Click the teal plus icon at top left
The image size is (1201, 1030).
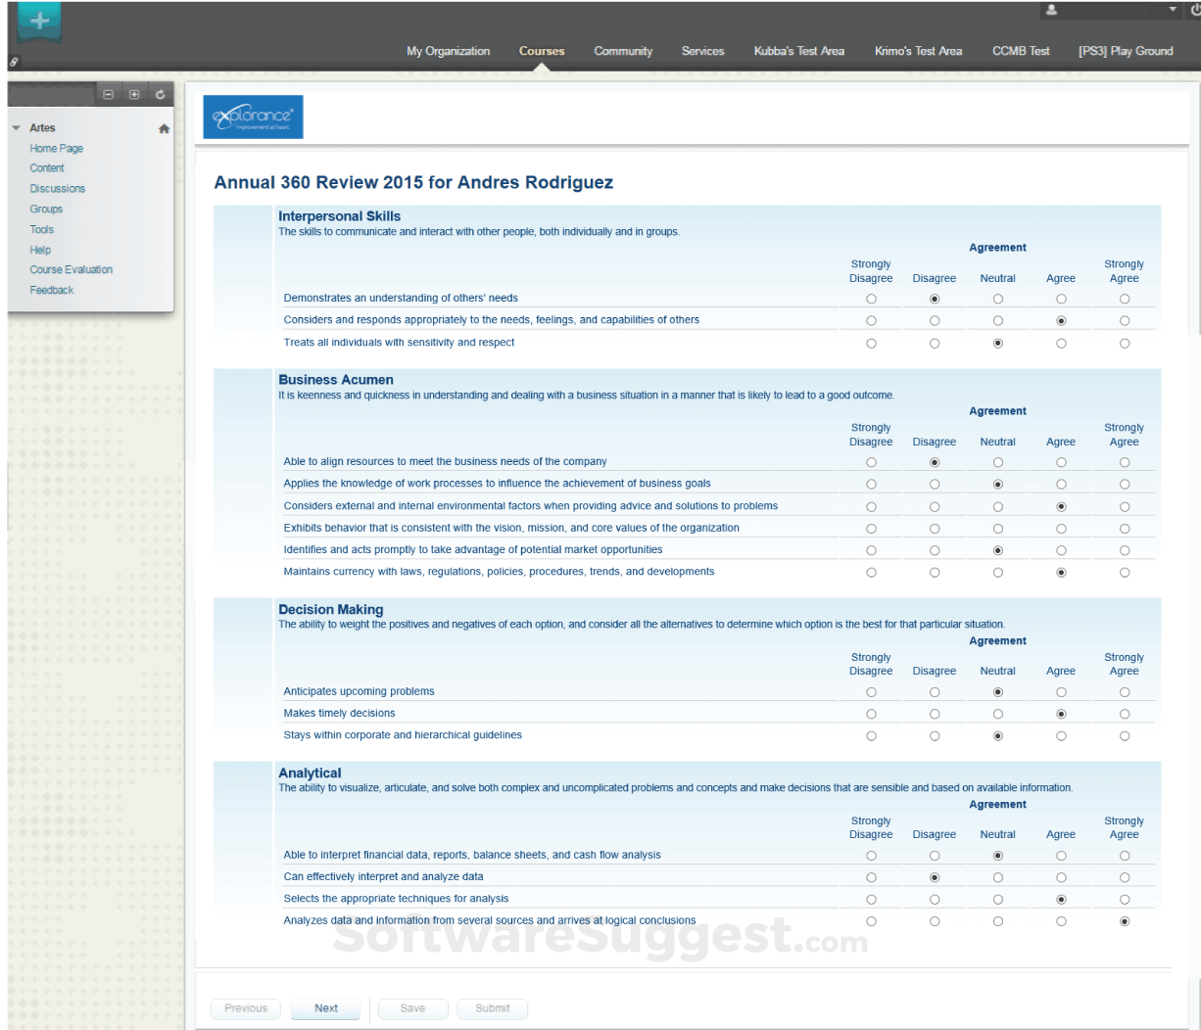tap(38, 19)
